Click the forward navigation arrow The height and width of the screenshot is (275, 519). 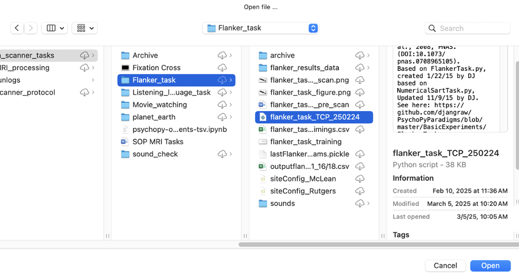point(31,28)
